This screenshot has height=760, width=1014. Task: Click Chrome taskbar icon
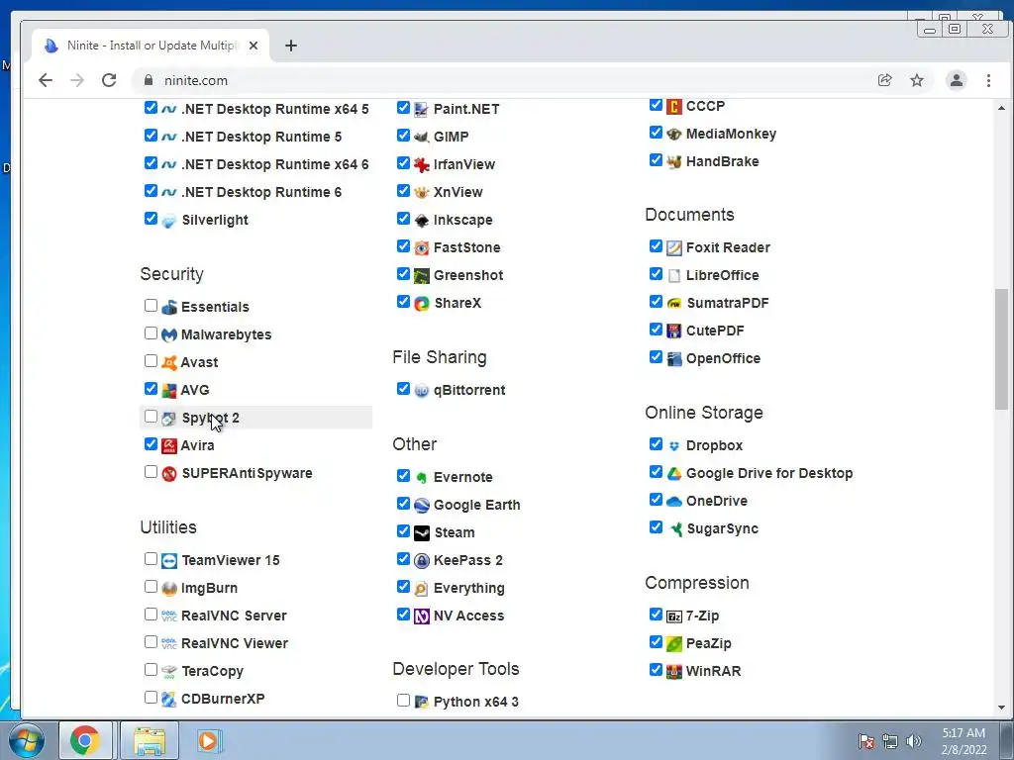pos(85,740)
